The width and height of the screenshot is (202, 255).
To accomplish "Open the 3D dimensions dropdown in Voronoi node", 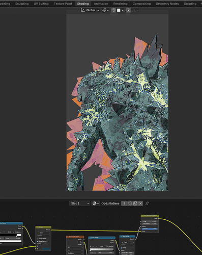I will [x=75, y=247].
